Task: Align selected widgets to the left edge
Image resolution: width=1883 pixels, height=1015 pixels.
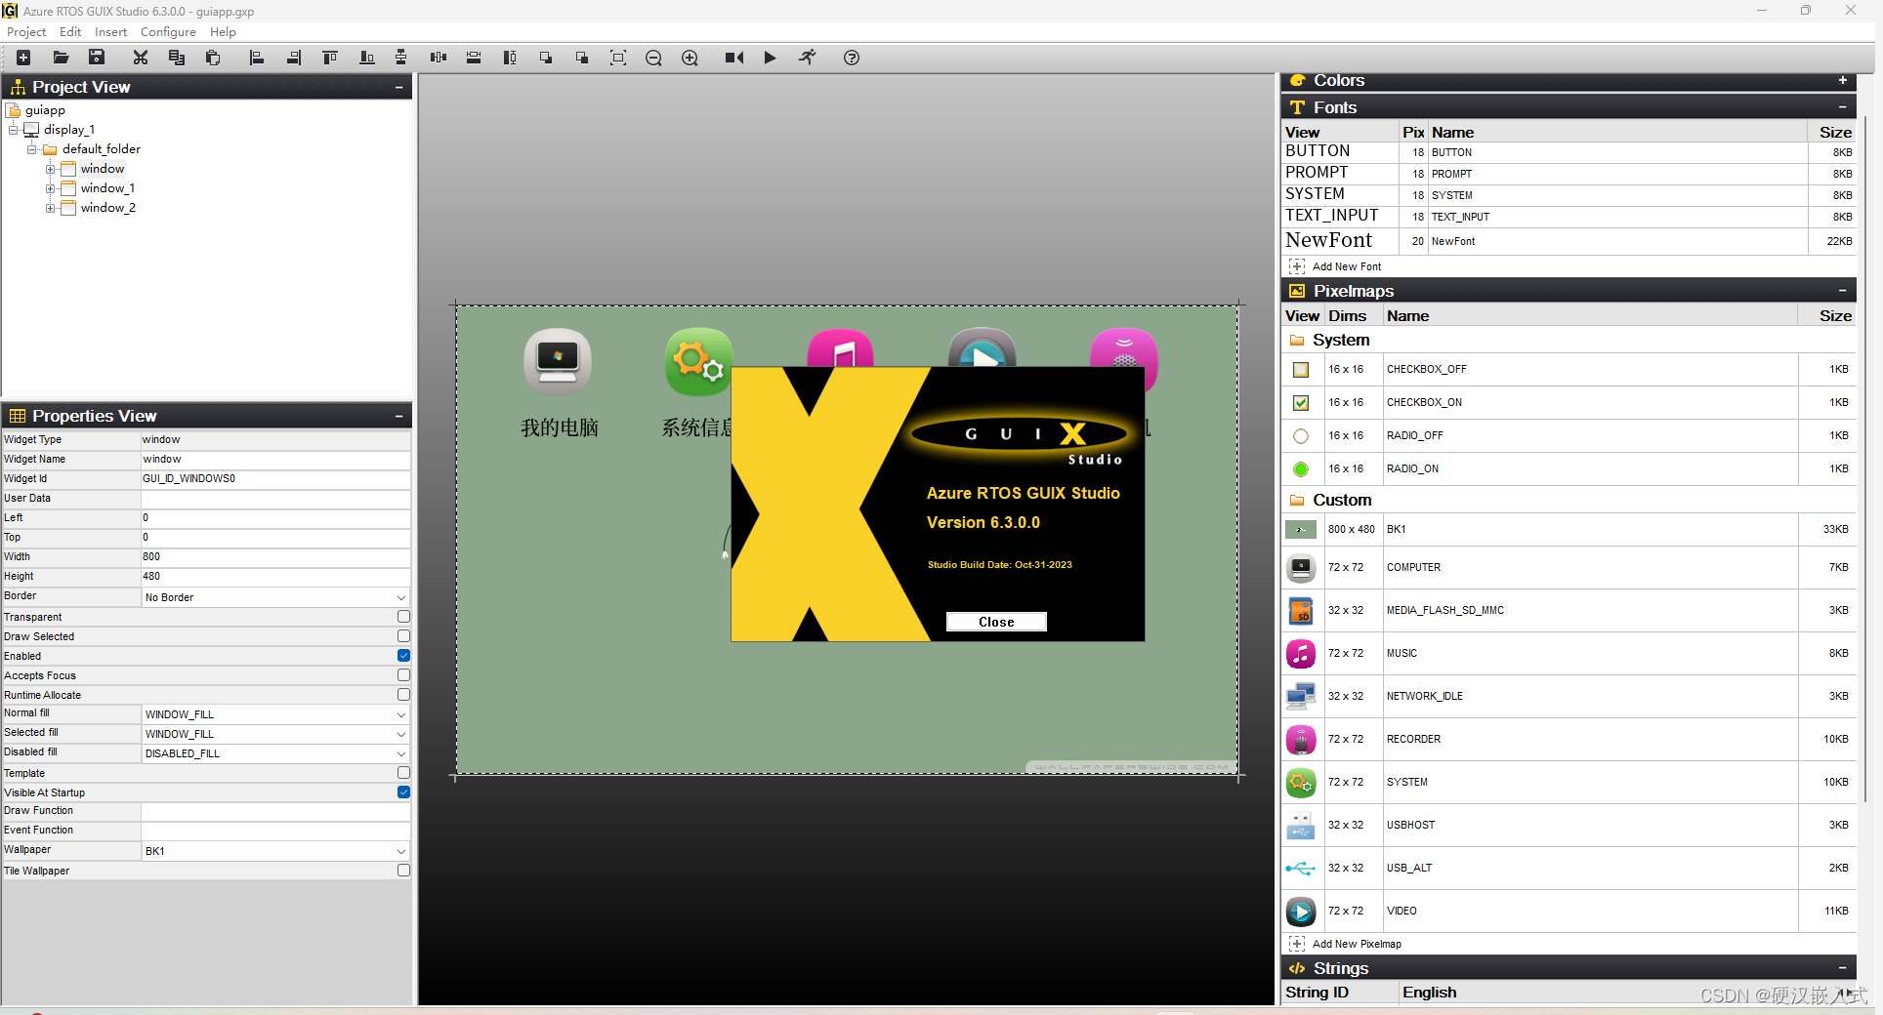Action: (x=257, y=58)
